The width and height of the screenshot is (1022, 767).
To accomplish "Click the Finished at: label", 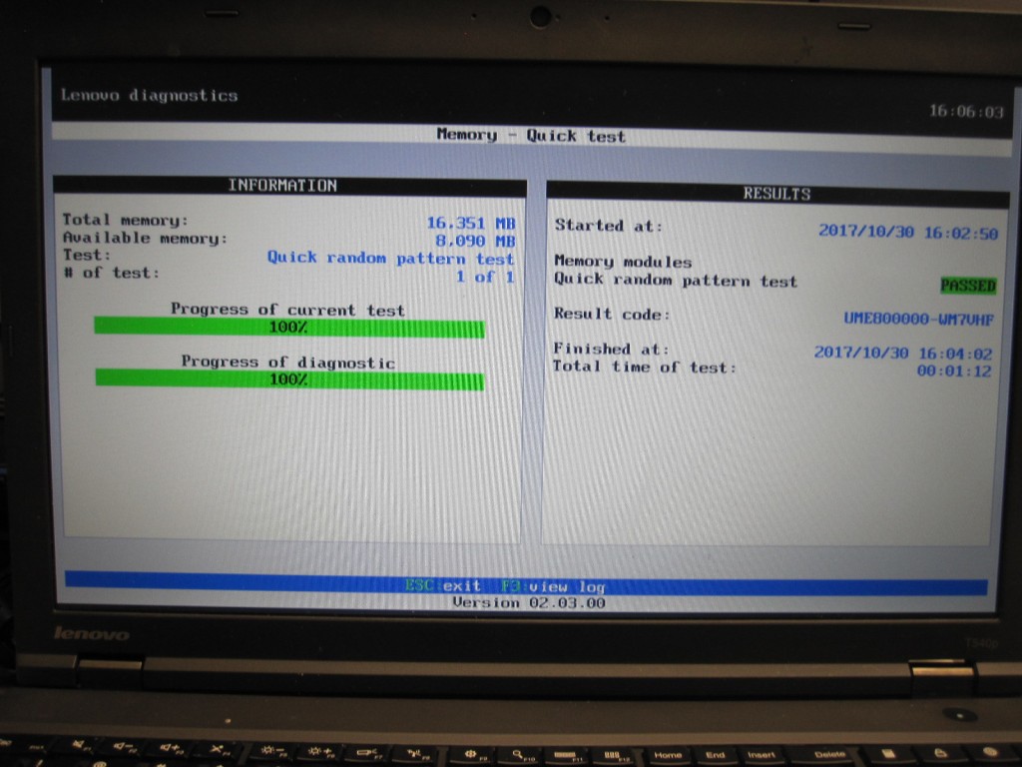I will [611, 349].
